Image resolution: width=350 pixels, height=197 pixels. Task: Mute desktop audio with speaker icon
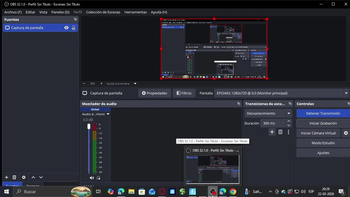coord(92,178)
